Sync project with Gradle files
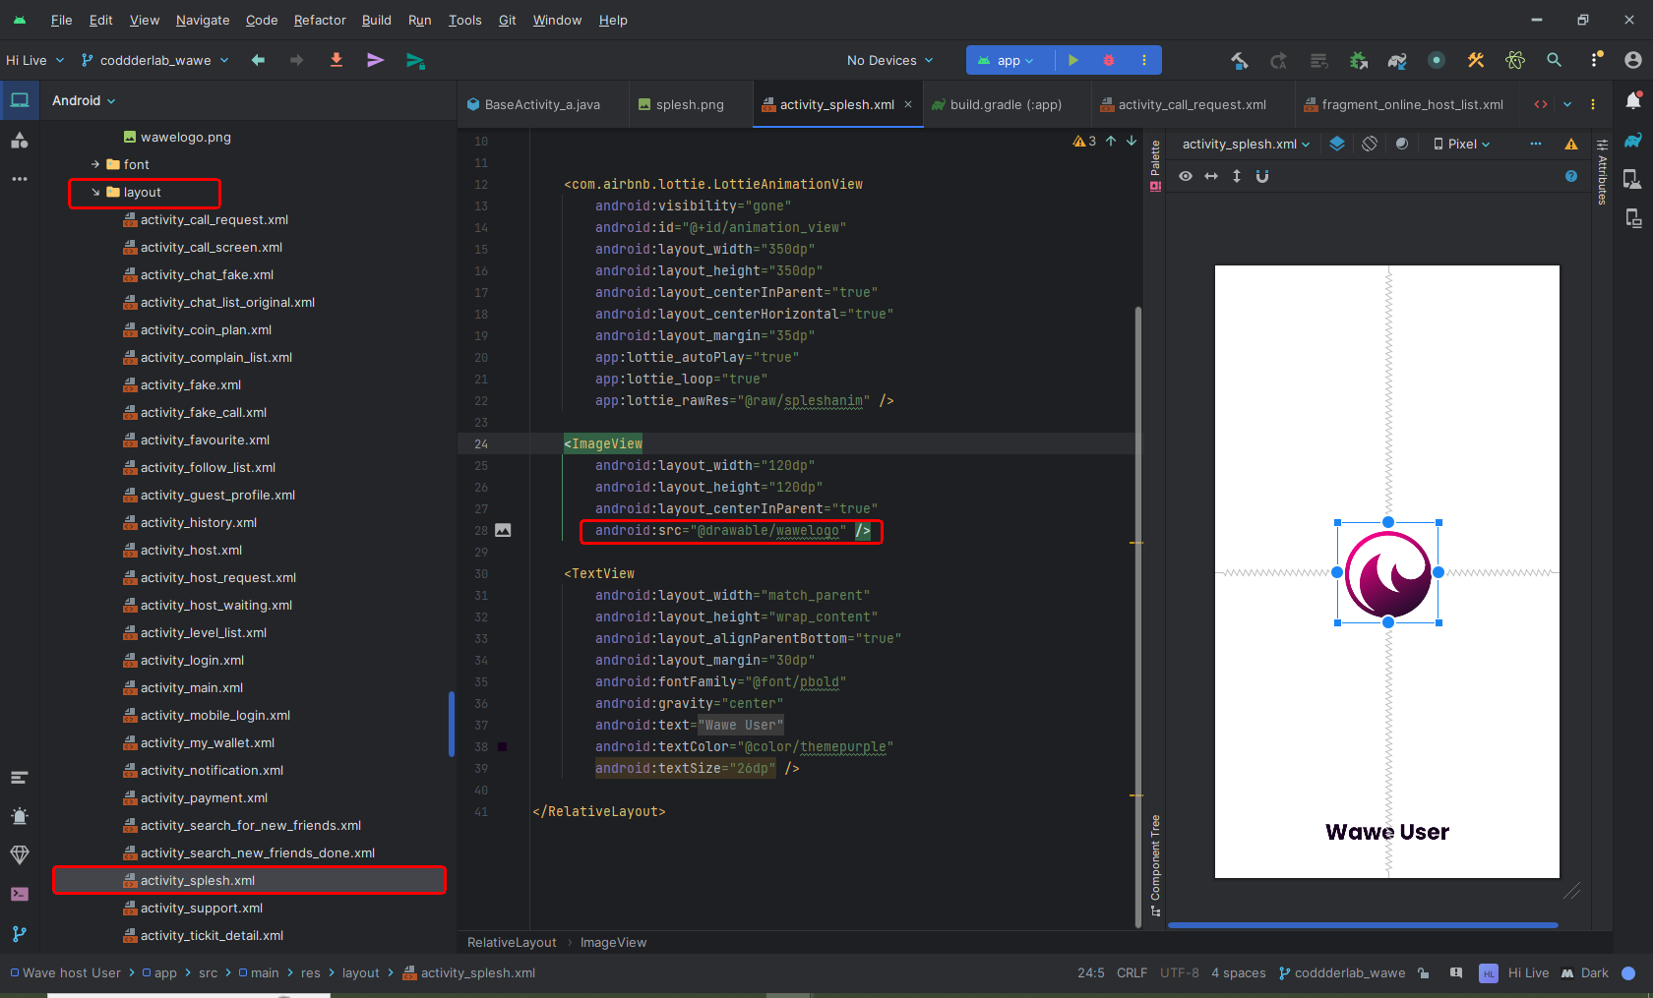The height and width of the screenshot is (998, 1653). tap(1397, 61)
